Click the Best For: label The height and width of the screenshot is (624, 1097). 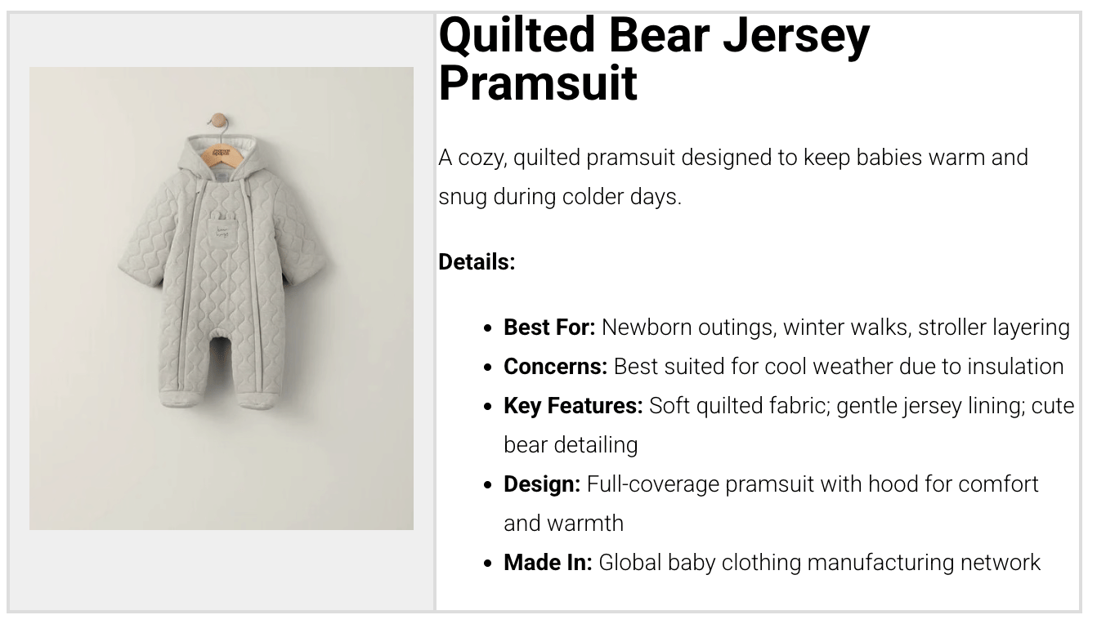point(549,328)
